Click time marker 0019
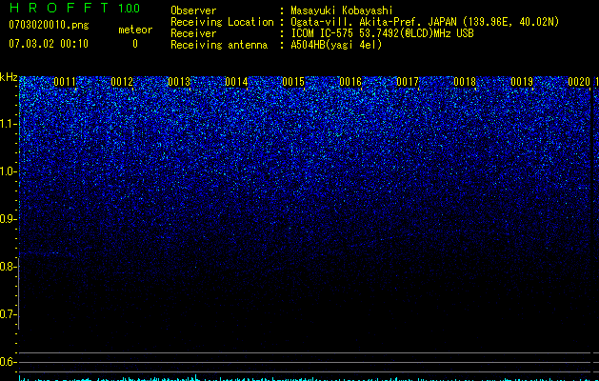This screenshot has width=599, height=381. click(522, 82)
